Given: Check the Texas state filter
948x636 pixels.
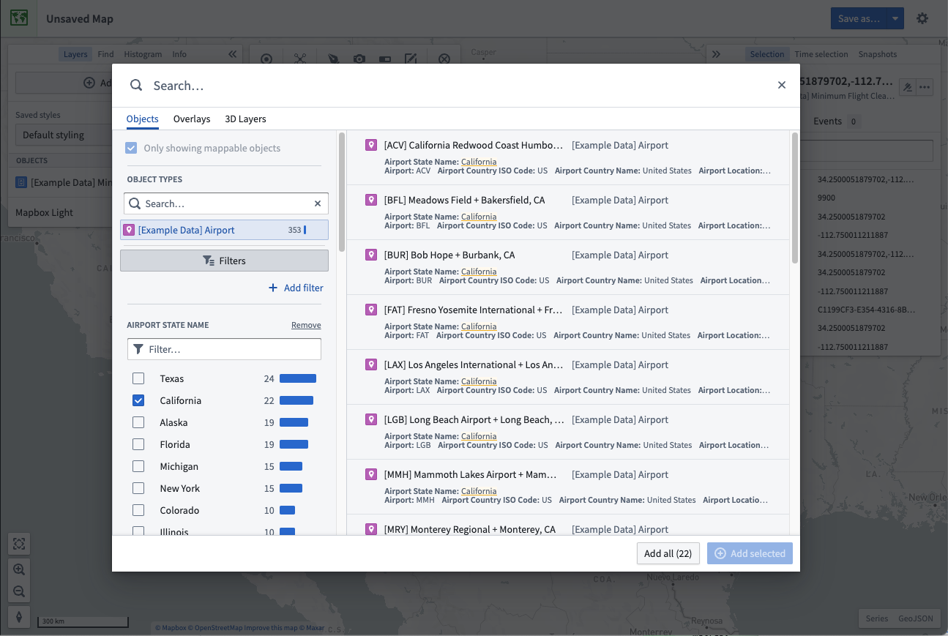Looking at the screenshot, I should (138, 378).
